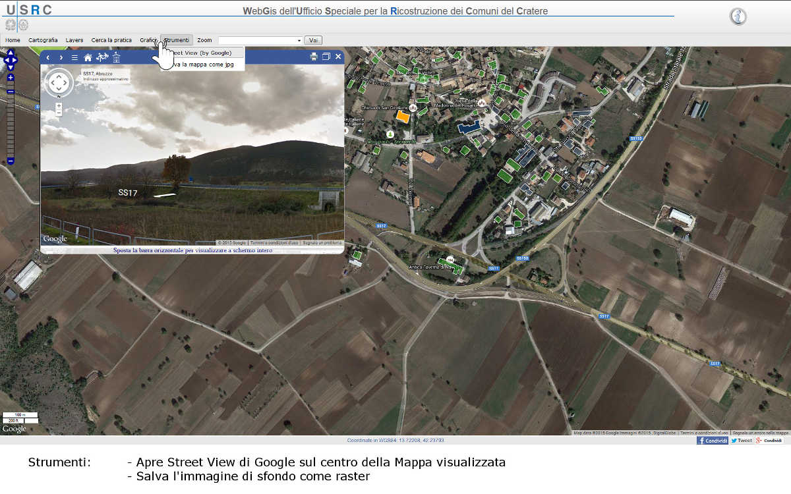Viewport: 791px width, 494px height.
Task: Print the Street View panel
Action: click(314, 57)
